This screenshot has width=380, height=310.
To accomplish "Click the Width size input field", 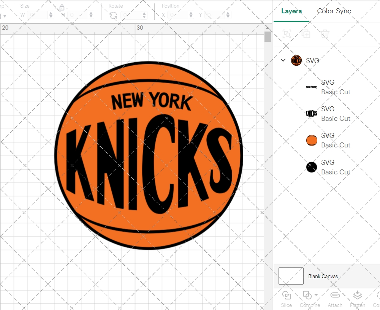I will pos(38,15).
